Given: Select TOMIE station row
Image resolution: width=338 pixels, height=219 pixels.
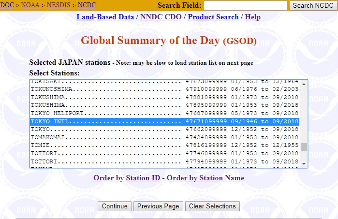Looking at the screenshot, I should tap(164, 146).
